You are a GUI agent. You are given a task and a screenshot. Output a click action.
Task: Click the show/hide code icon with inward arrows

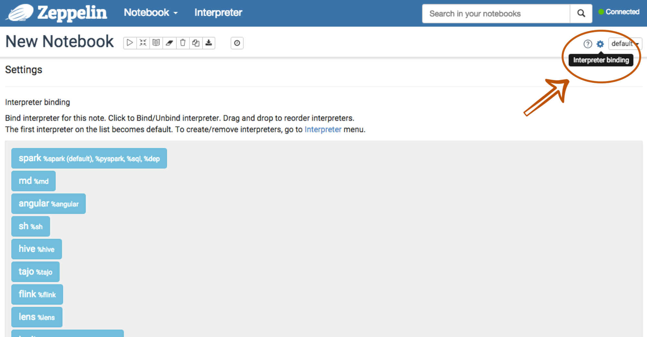(x=143, y=43)
